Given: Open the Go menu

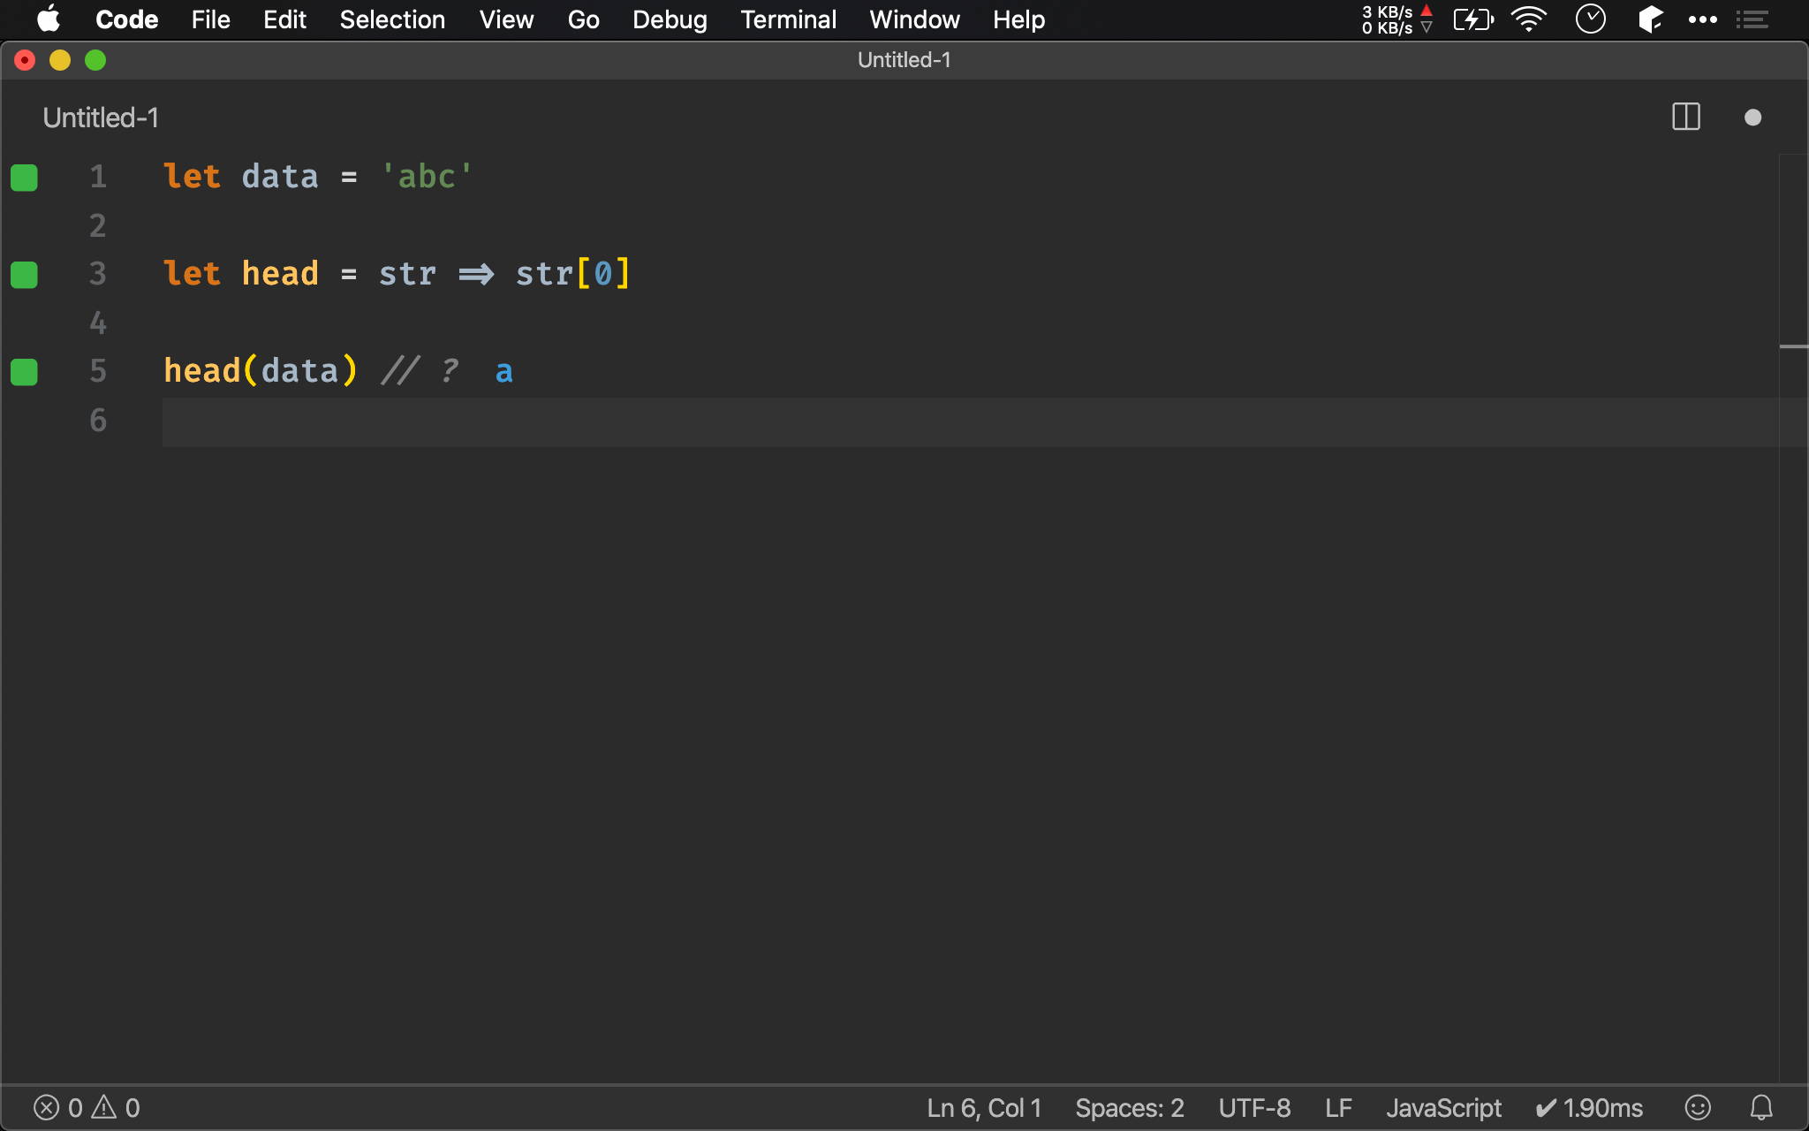Looking at the screenshot, I should (583, 19).
